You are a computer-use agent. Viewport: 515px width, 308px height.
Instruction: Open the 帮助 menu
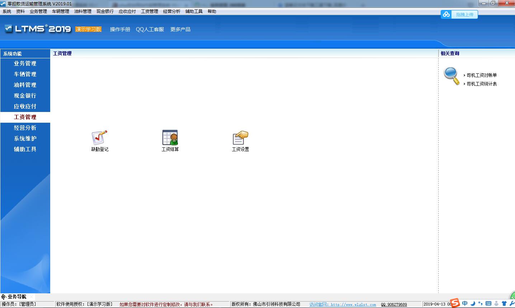[212, 11]
